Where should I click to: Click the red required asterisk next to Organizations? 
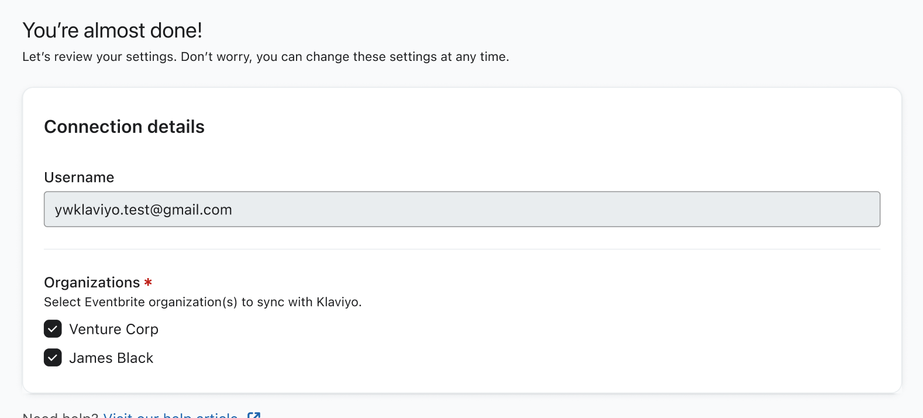pos(148,282)
